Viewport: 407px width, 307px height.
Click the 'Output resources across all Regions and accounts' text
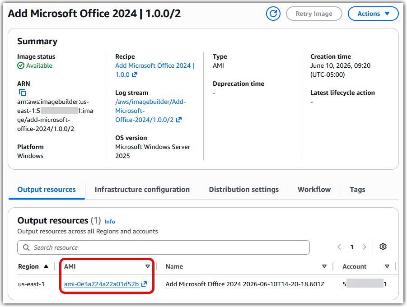[88, 231]
